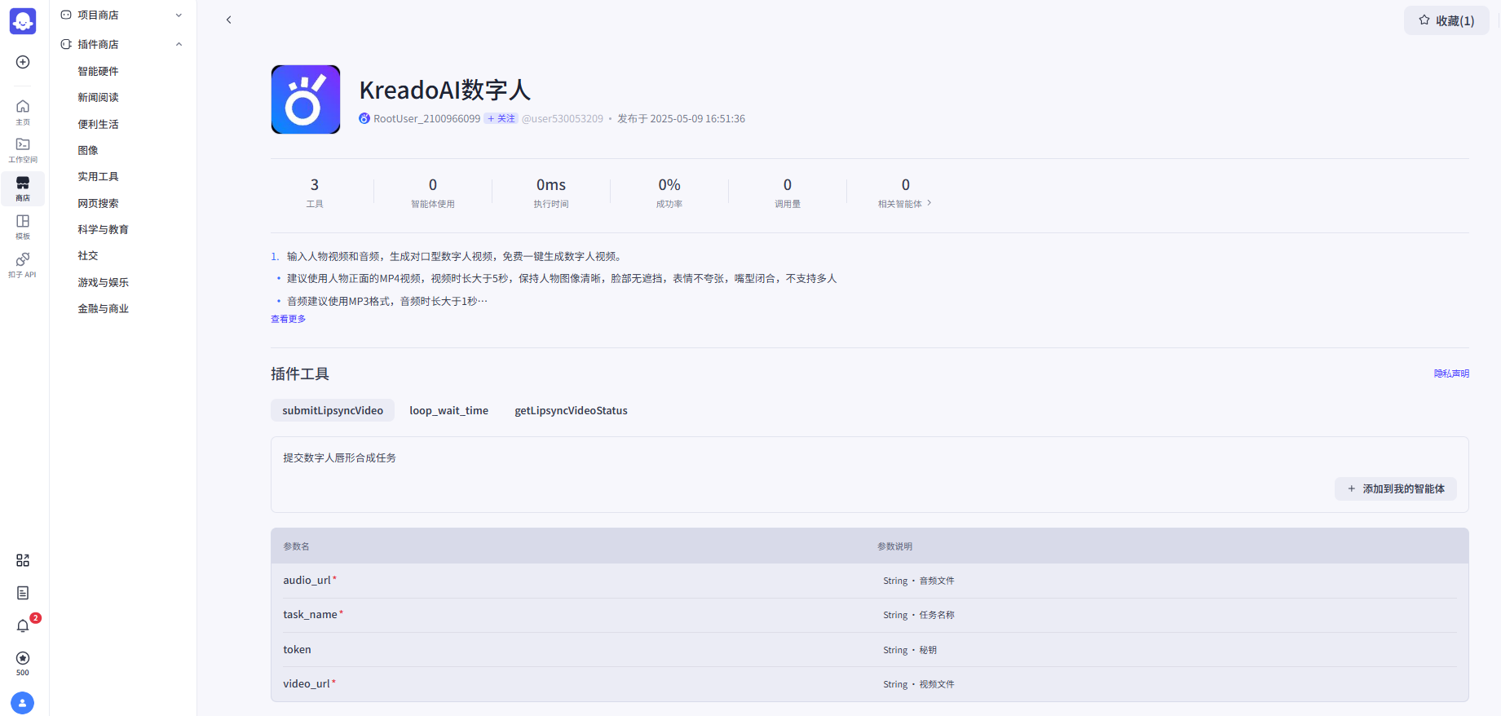Open the Coze API icon
Image resolution: width=1501 pixels, height=716 pixels.
(x=23, y=264)
